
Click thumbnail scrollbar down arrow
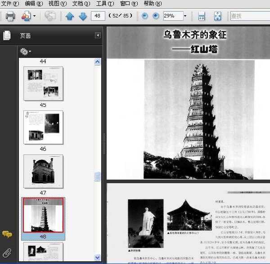coord(97,257)
